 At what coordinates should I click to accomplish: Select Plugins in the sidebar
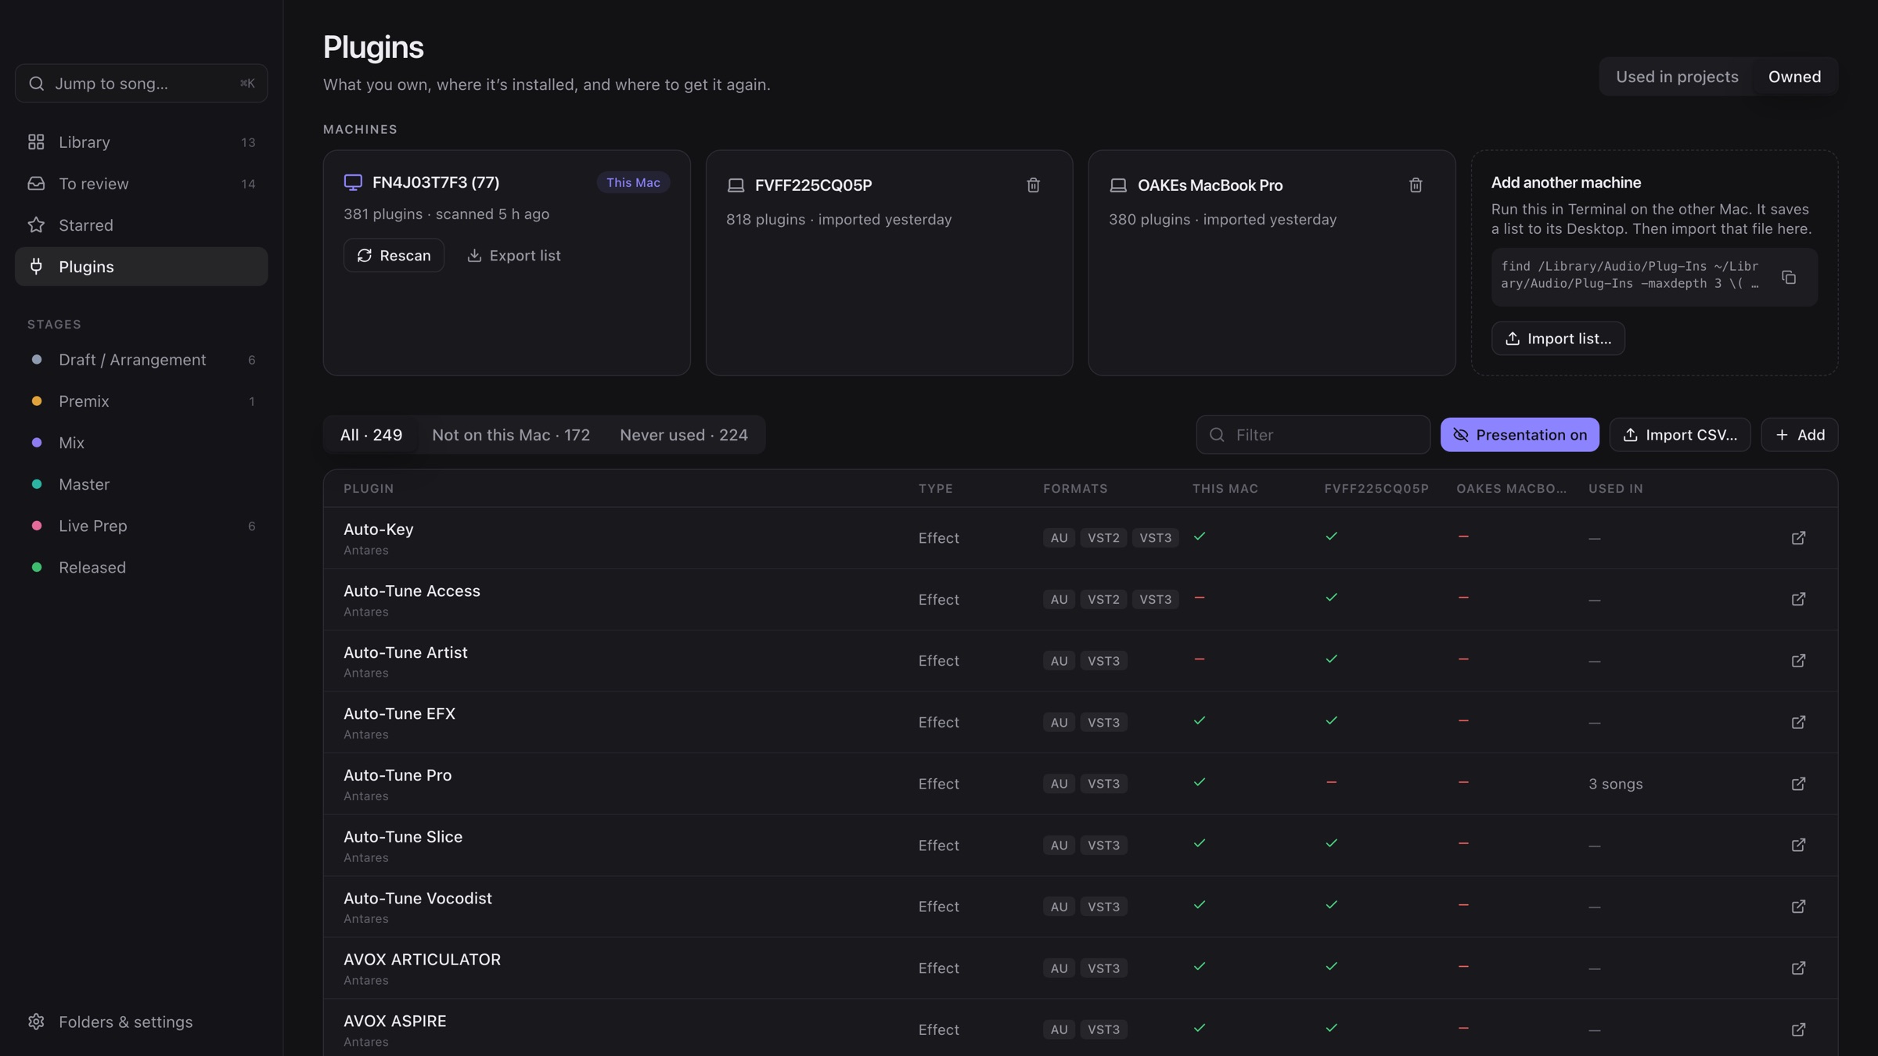[142, 267]
